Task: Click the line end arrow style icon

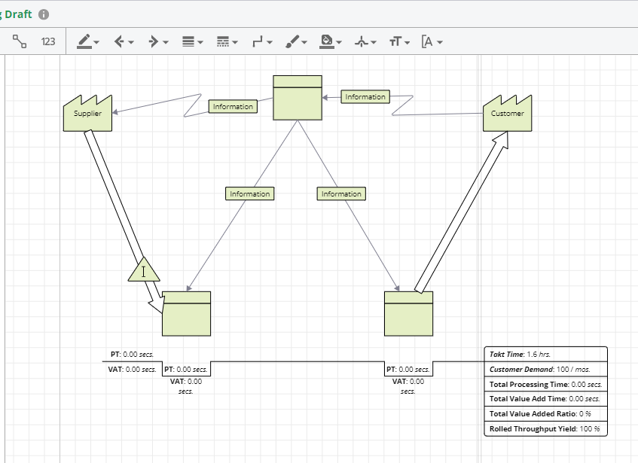Action: pos(154,41)
